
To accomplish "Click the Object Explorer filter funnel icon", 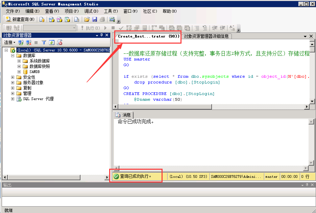I will (44, 43).
